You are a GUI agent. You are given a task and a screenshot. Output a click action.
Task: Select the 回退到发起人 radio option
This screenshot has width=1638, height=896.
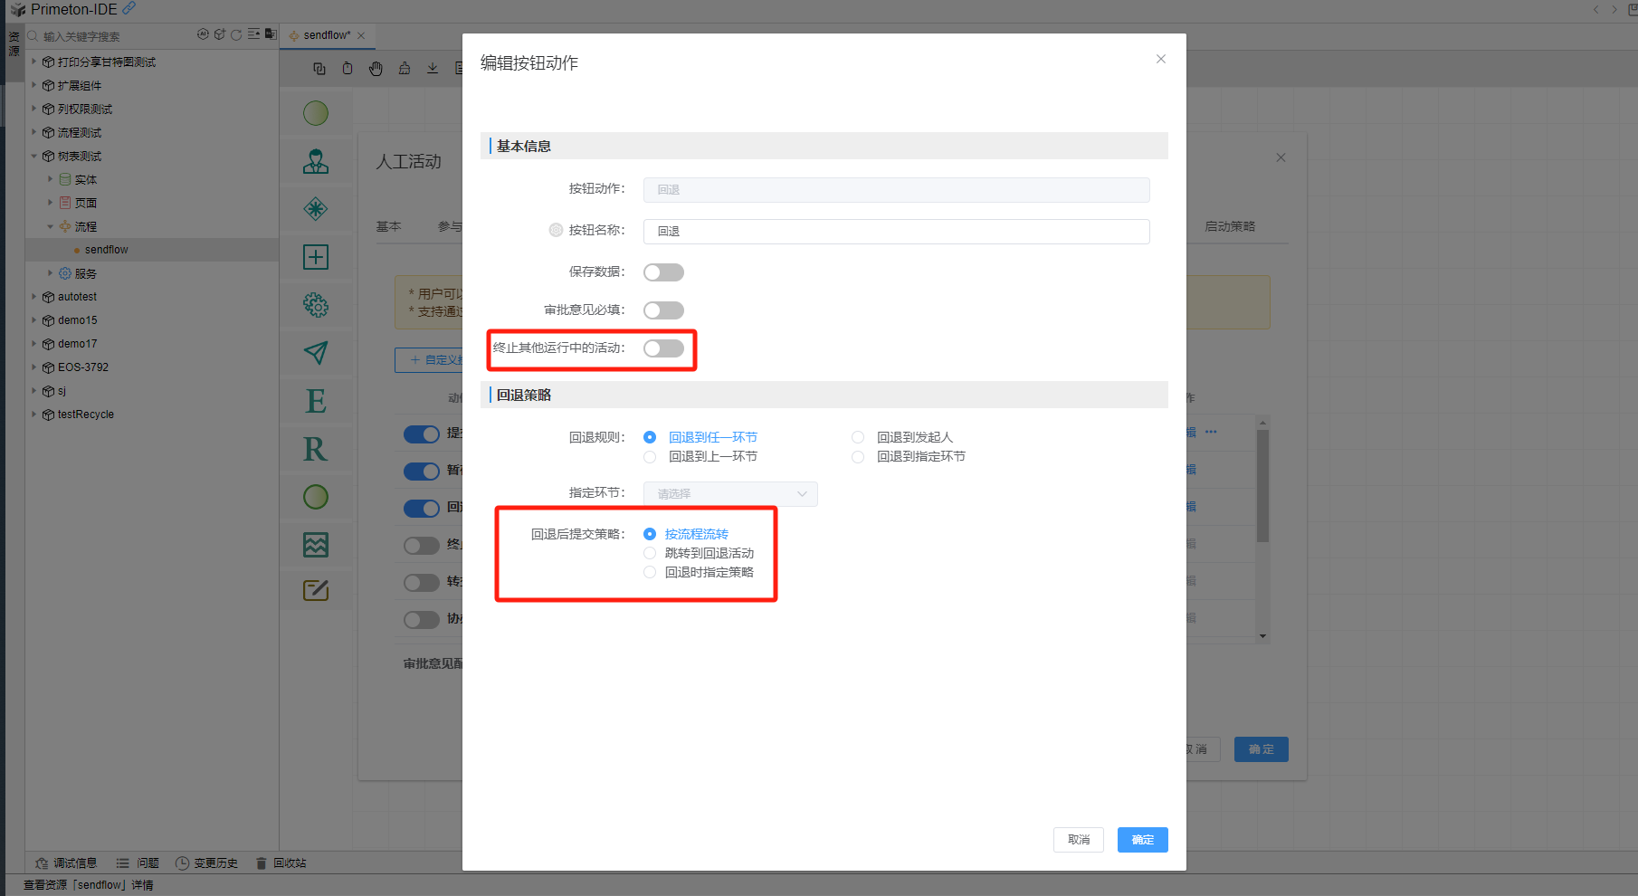858,437
